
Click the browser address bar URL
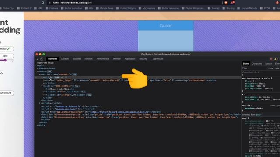point(72,3)
